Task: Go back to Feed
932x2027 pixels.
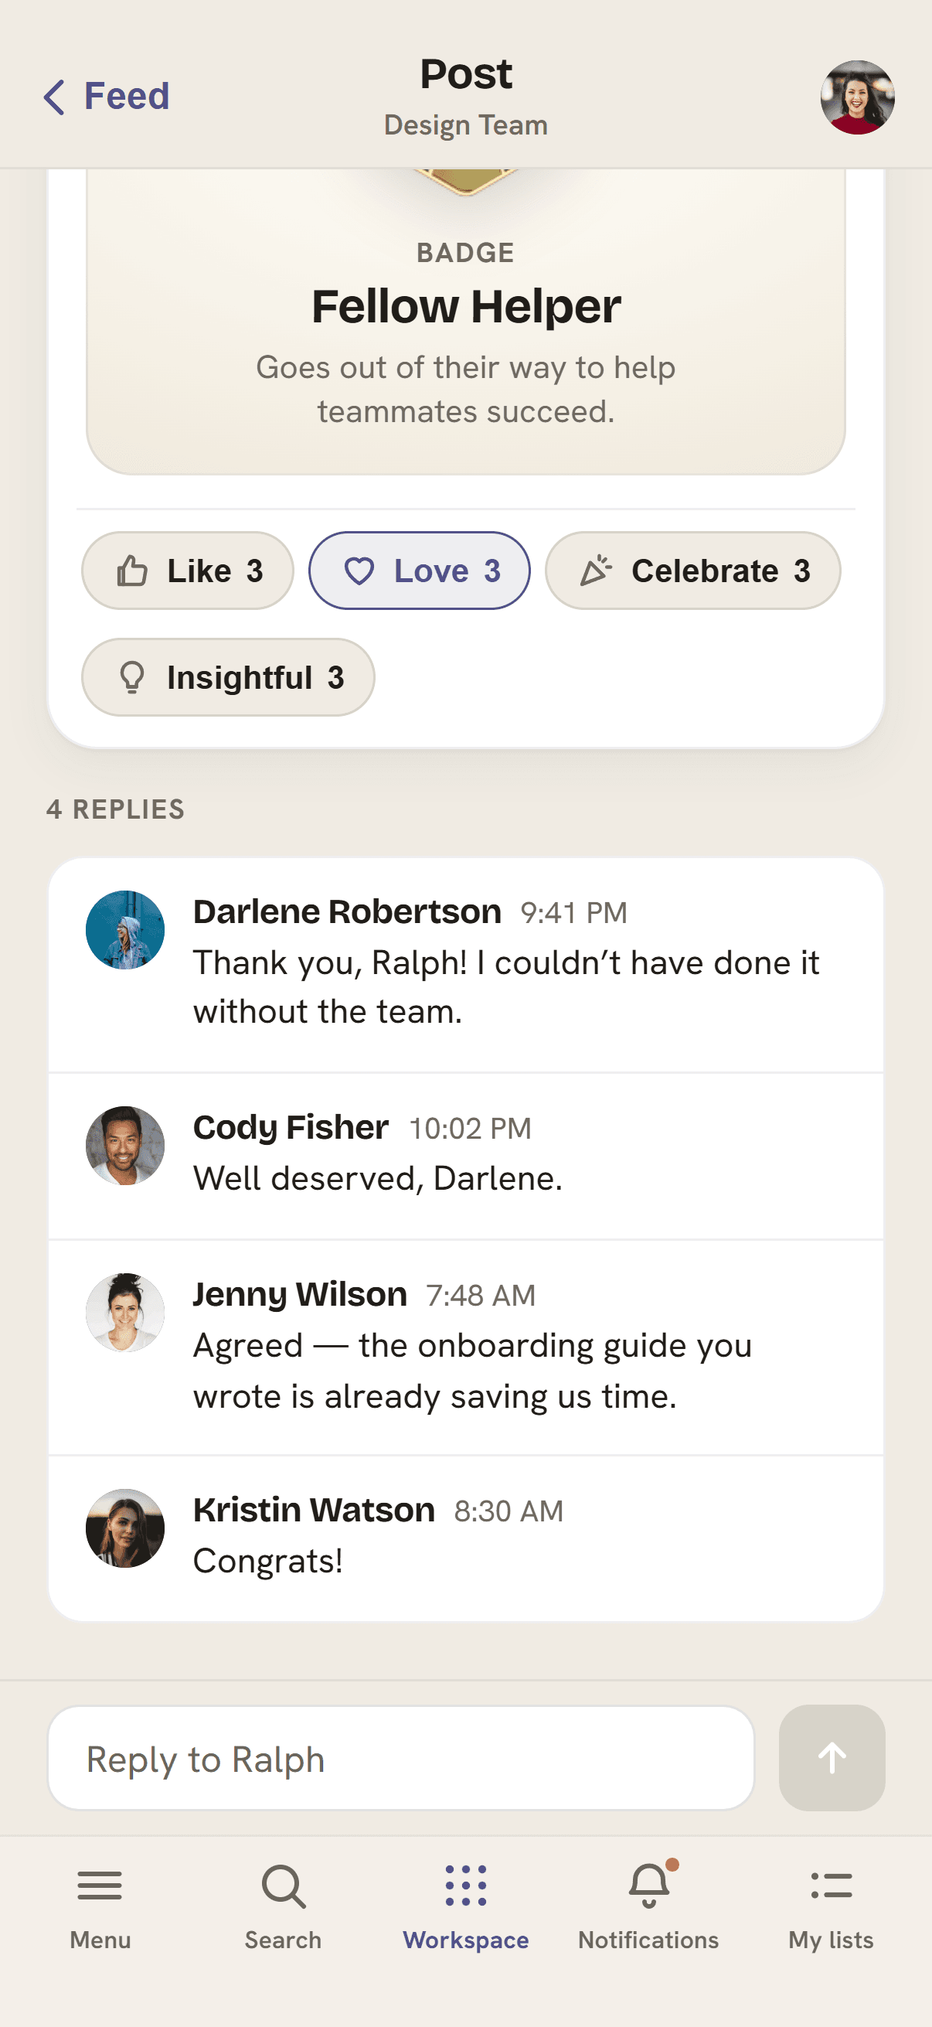Action: (106, 97)
